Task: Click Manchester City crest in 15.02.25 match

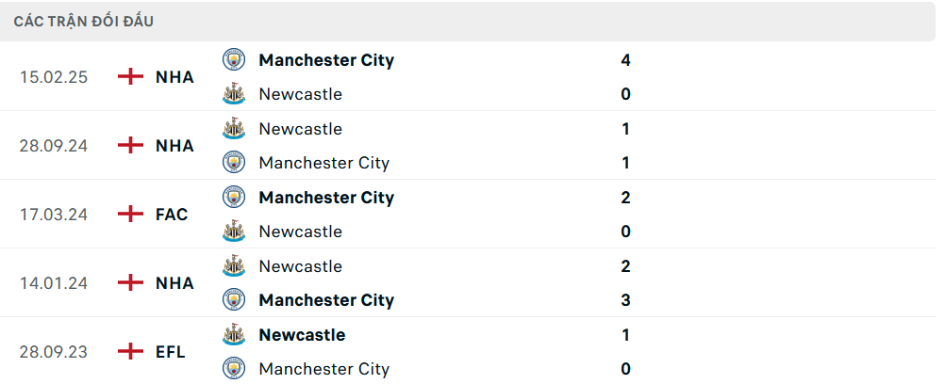Action: [x=233, y=60]
